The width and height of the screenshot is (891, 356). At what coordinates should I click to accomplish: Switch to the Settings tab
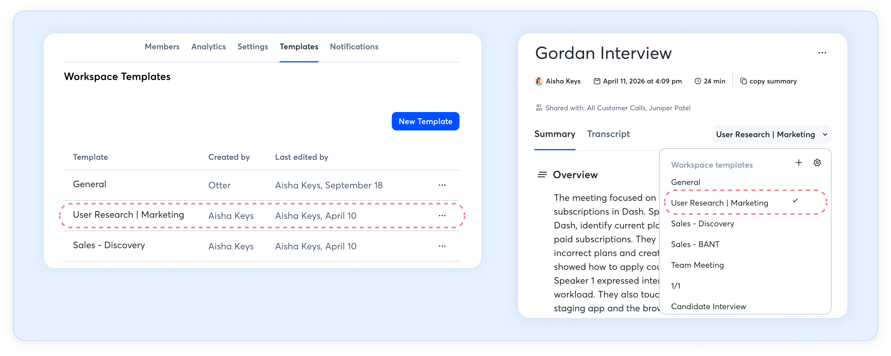pos(252,47)
